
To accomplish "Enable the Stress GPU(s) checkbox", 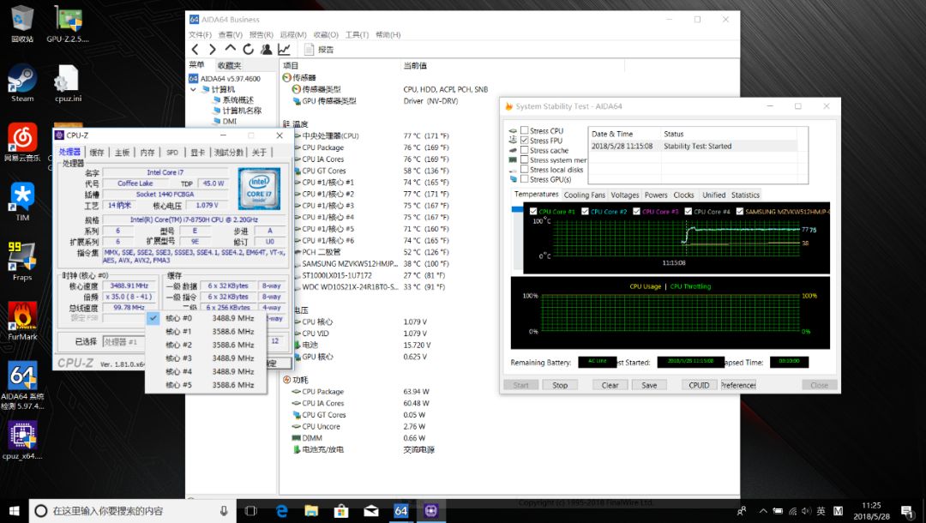I will click(524, 179).
